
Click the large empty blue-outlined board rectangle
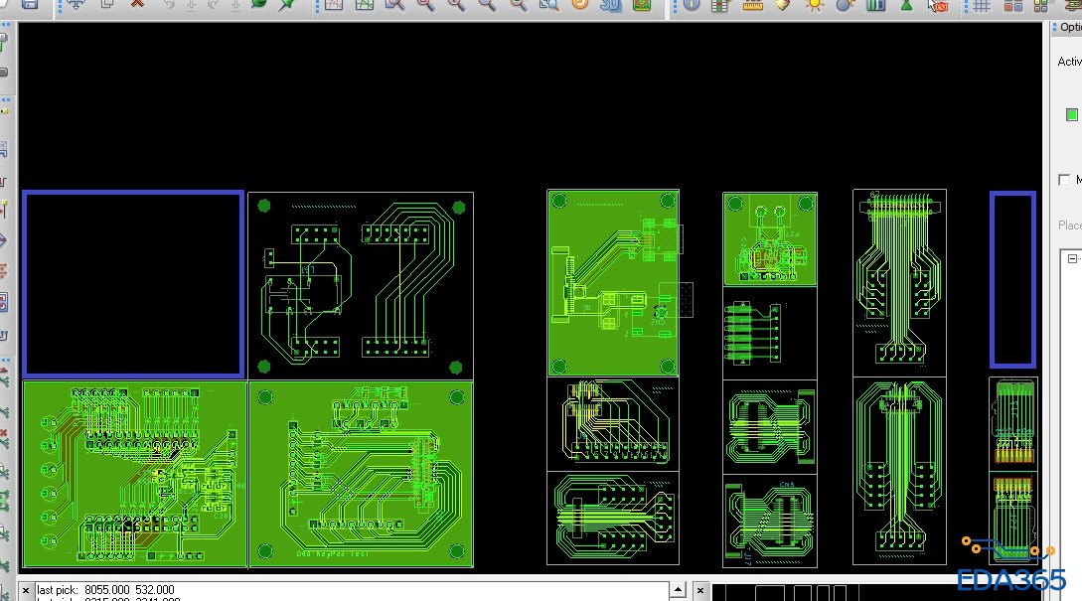coord(133,284)
